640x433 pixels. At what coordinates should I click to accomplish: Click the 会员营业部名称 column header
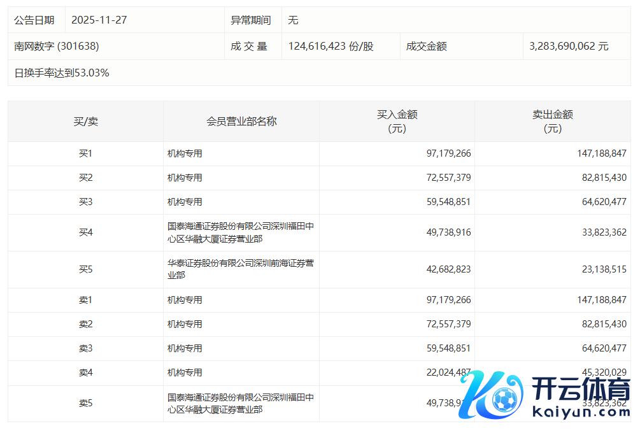[241, 121]
